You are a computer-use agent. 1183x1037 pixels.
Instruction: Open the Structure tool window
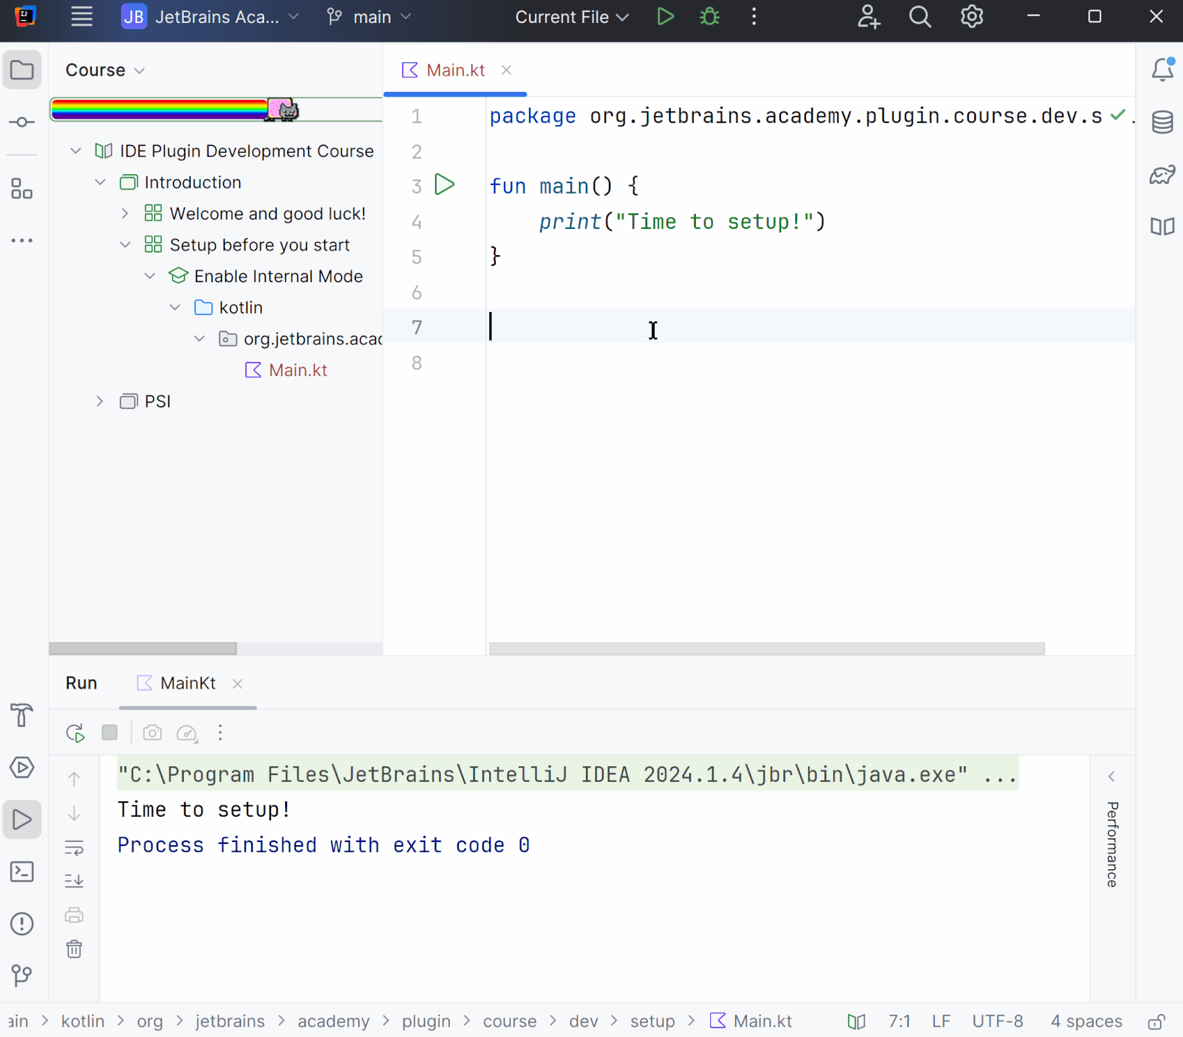click(22, 189)
